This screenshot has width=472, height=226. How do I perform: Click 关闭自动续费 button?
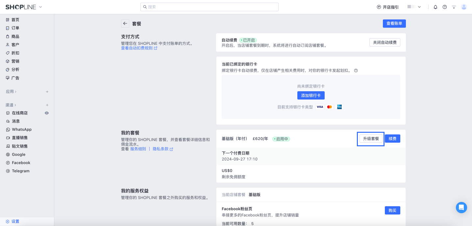coord(385,42)
